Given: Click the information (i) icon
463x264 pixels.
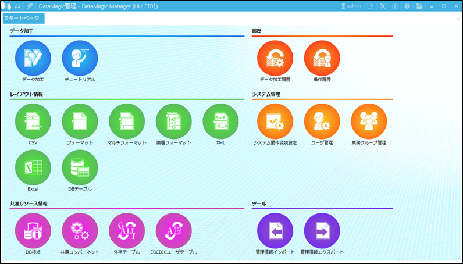Looking at the screenshot, I should pyautogui.click(x=395, y=6).
